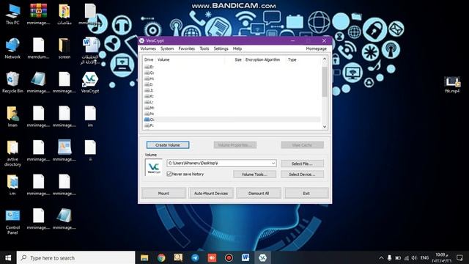Open the Settings menu

(x=221, y=48)
